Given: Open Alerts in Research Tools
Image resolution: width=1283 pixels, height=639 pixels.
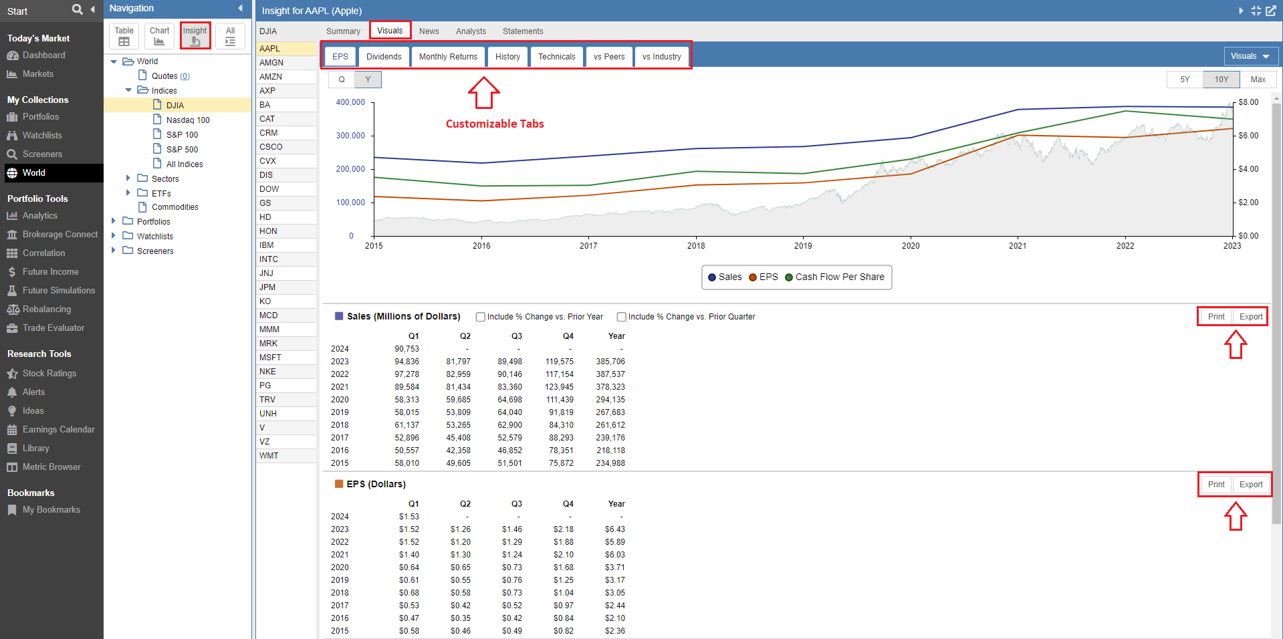Looking at the screenshot, I should pyautogui.click(x=34, y=392).
